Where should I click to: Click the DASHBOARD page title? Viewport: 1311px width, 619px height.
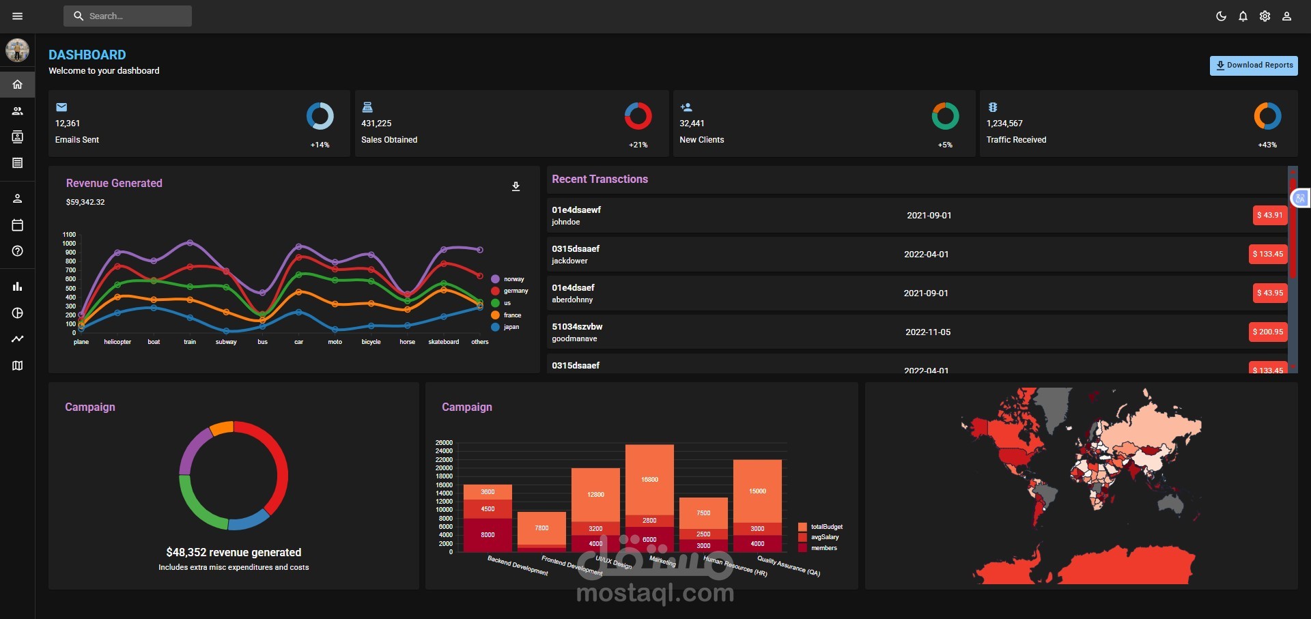[87, 55]
